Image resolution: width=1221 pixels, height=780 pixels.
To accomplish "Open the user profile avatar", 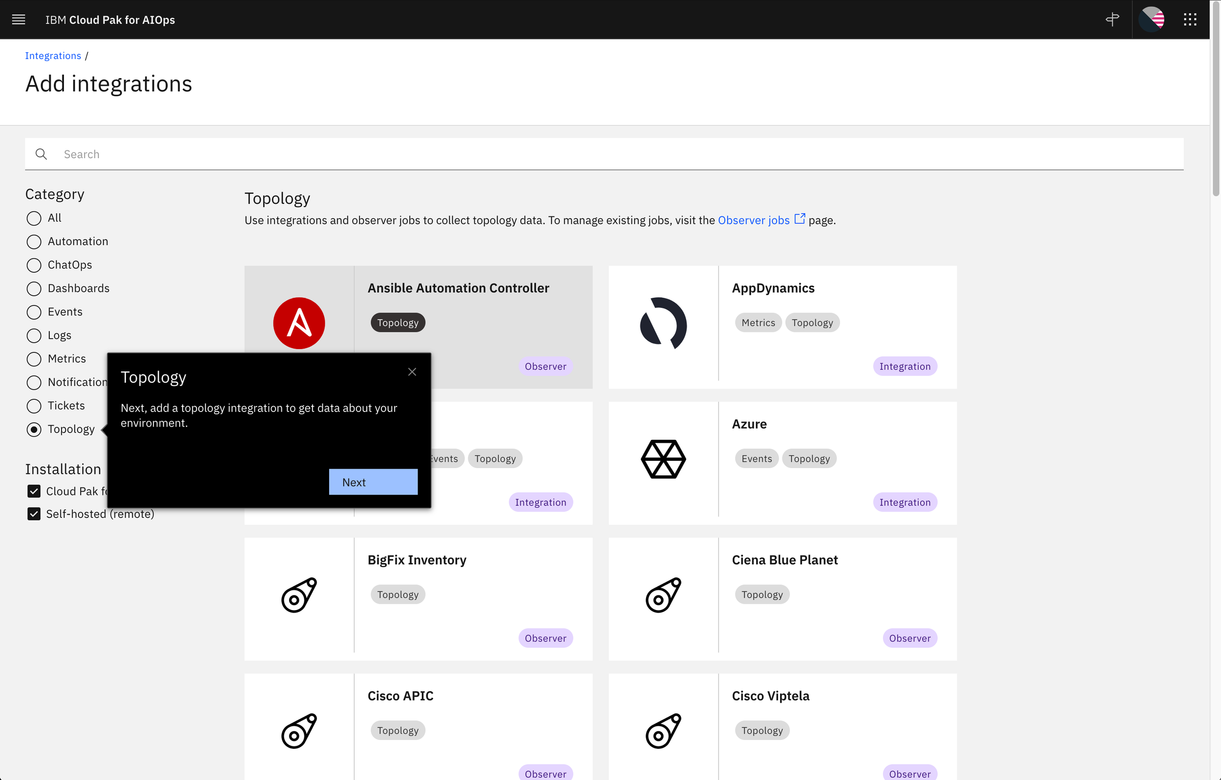I will [x=1151, y=20].
